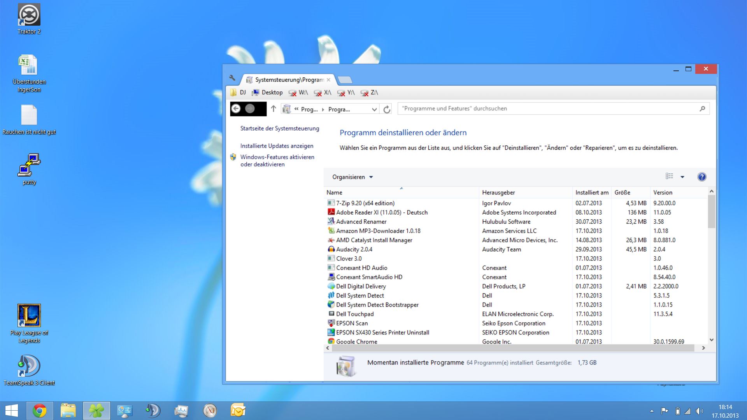Screen dimensions: 747x420
Task: Sort list by Herausgeber column header
Action: 498,192
